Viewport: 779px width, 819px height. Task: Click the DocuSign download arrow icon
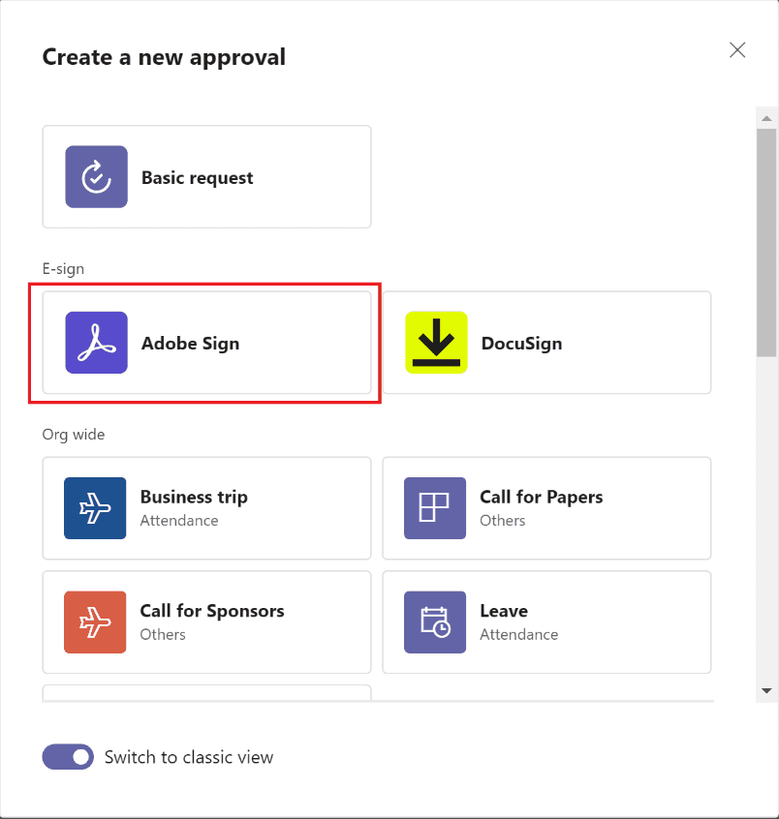[436, 343]
